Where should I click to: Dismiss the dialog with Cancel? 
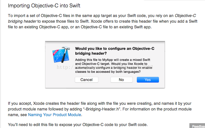pyautogui.click(x=86, y=80)
